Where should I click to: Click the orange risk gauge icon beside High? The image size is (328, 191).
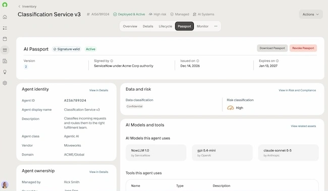(x=230, y=108)
